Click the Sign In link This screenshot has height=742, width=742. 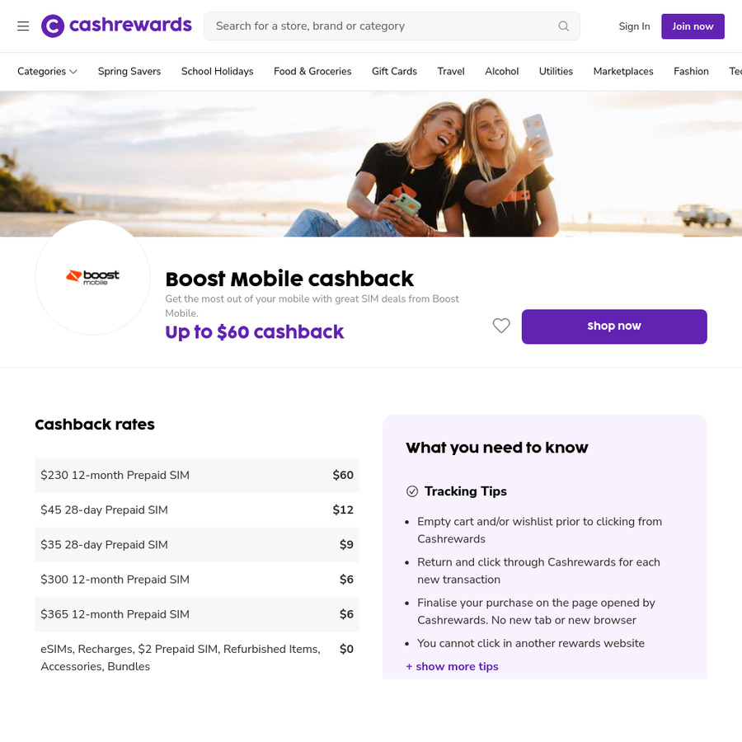coord(634,26)
